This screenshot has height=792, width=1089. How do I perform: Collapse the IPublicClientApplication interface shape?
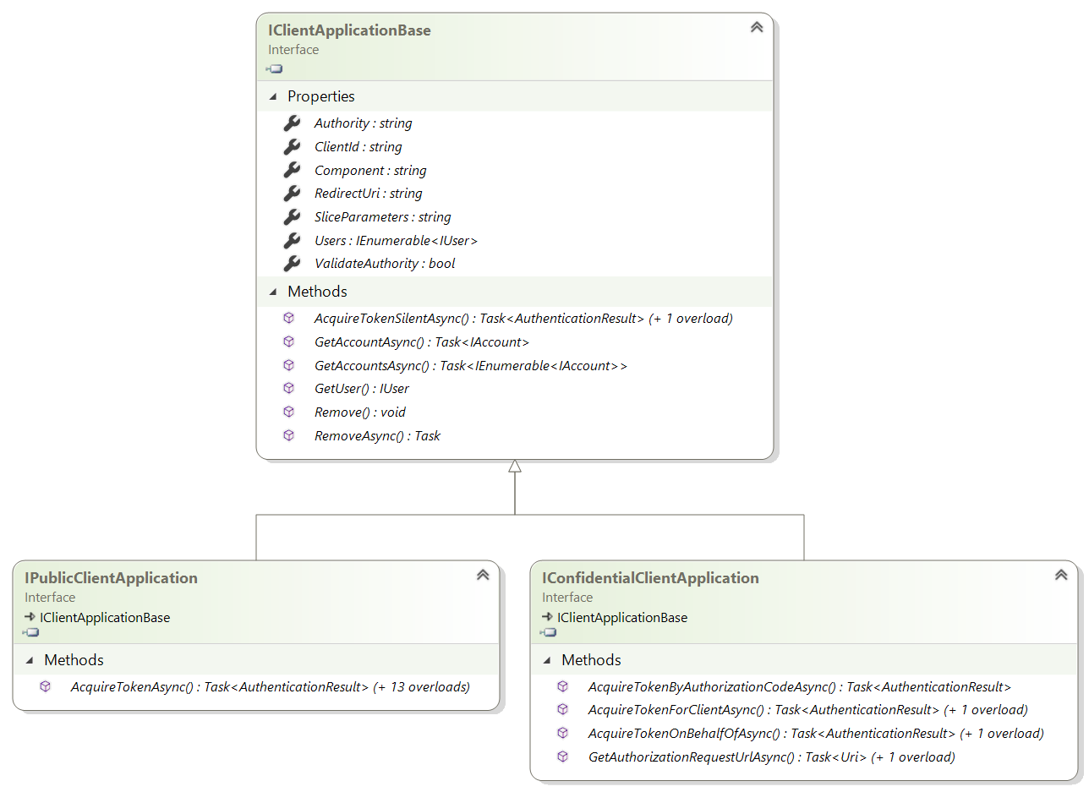pyautogui.click(x=483, y=575)
